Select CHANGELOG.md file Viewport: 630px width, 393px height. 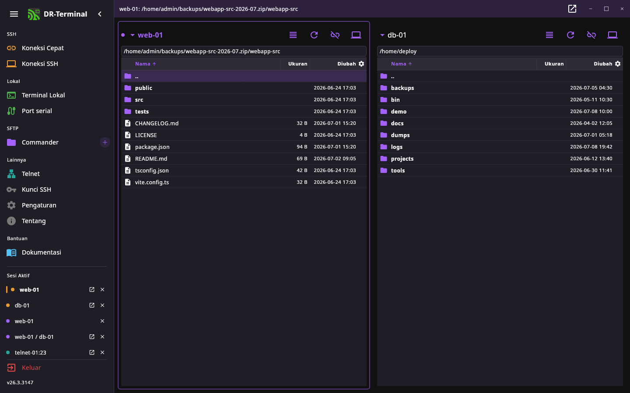coord(244,123)
